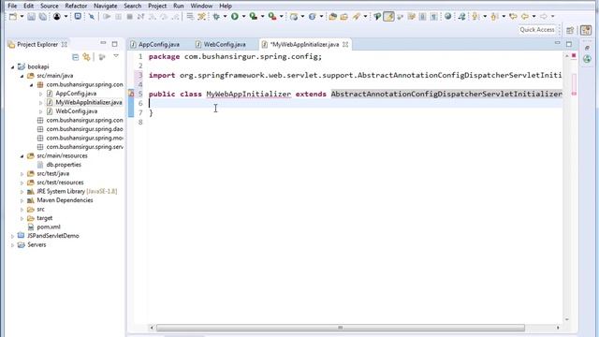Select pom.xml in project tree
Viewport: 599px width, 337px height.
click(x=49, y=227)
